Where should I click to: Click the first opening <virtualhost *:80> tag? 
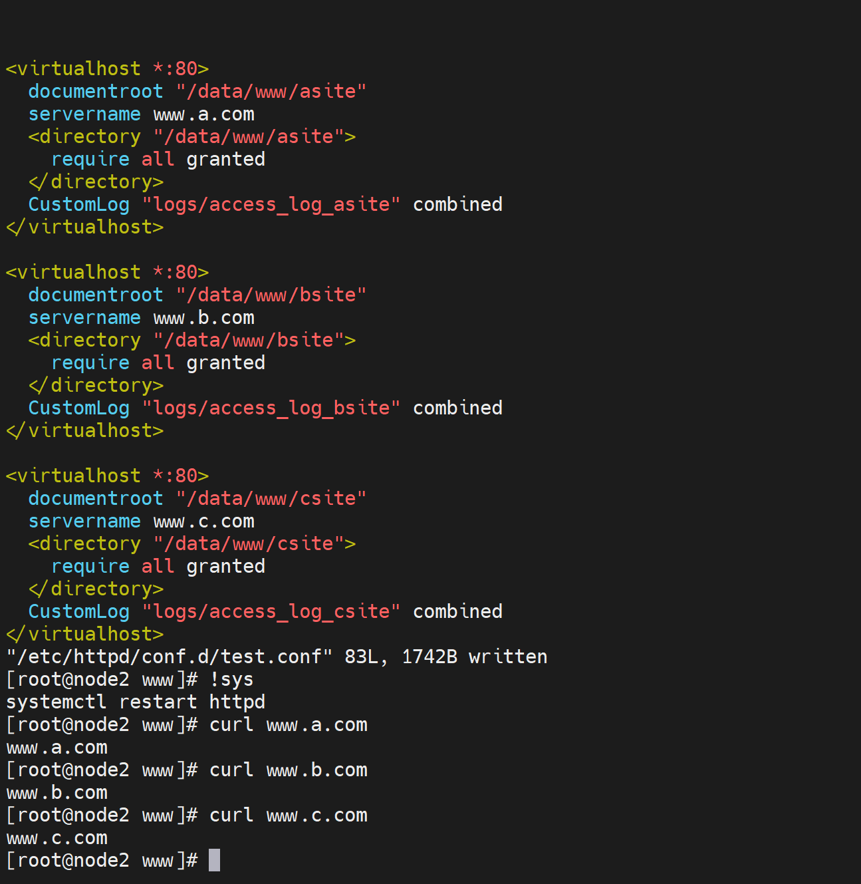coord(107,69)
